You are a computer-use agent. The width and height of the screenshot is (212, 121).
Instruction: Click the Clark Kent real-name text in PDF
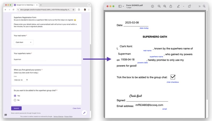pos(126,46)
